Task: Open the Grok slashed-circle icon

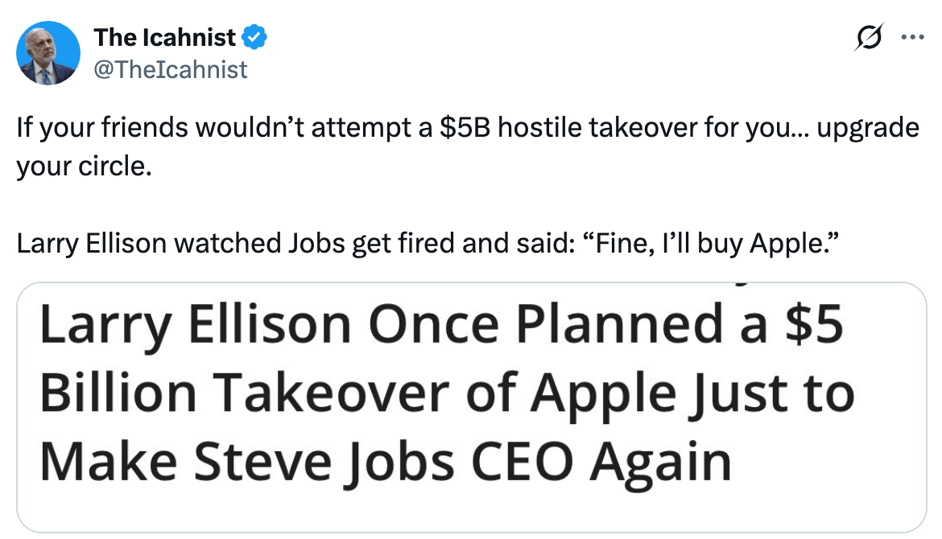Action: [868, 37]
